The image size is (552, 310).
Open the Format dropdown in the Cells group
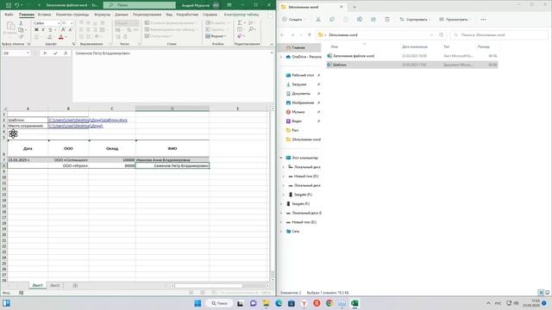(216, 36)
